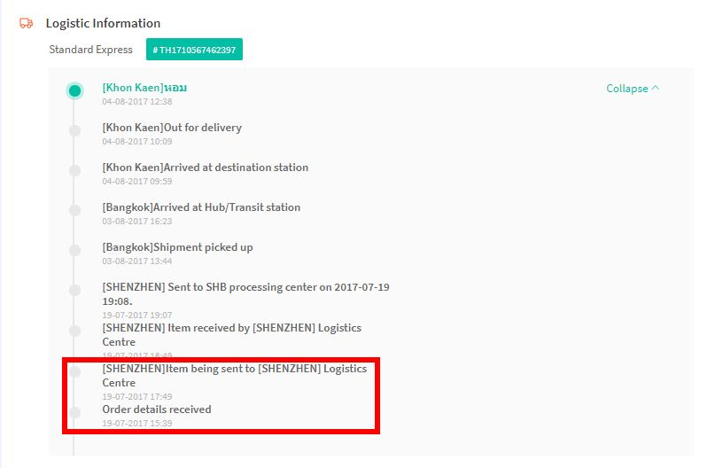Click timestamp 19-07-2017 19:07
This screenshot has width=715, height=468.
coord(136,316)
